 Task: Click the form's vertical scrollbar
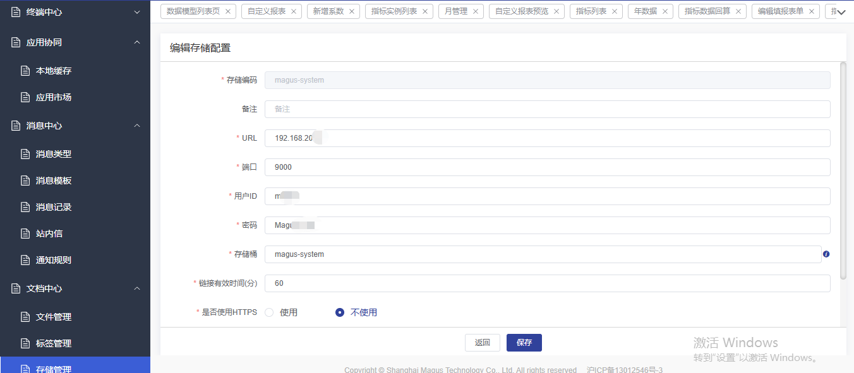[x=843, y=170]
